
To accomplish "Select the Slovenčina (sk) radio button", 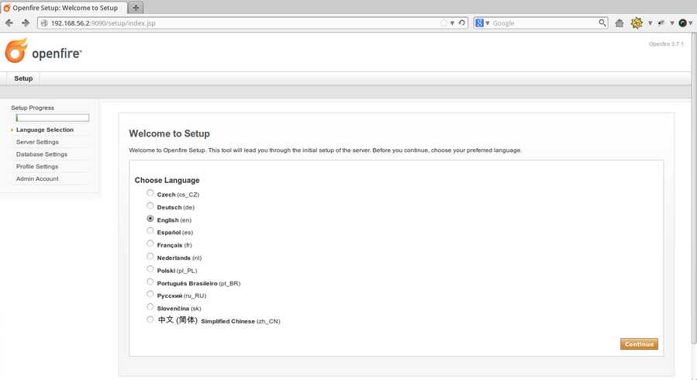I will tap(150, 306).
